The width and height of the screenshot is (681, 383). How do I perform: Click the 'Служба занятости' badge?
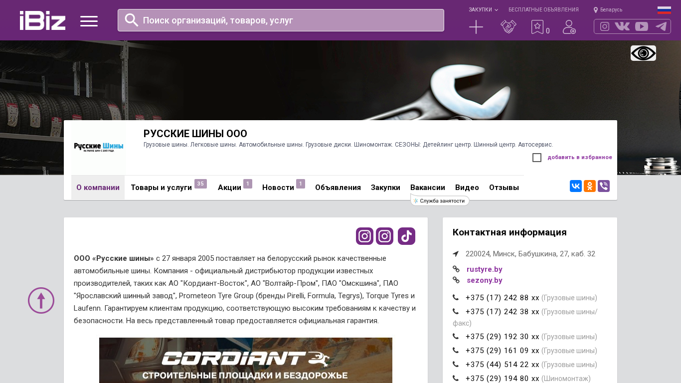click(440, 201)
